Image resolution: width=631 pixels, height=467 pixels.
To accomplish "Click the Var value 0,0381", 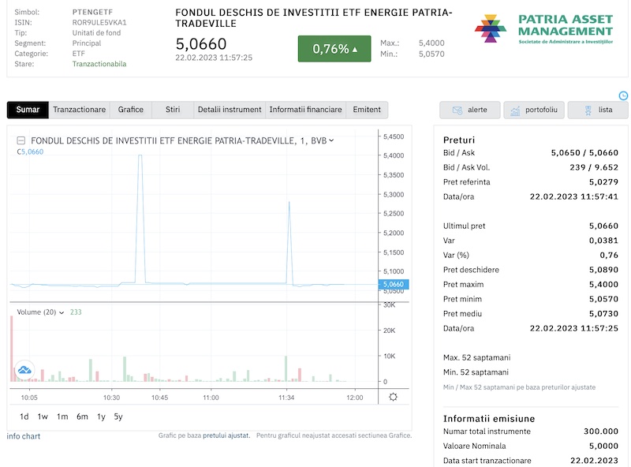I will pos(603,241).
